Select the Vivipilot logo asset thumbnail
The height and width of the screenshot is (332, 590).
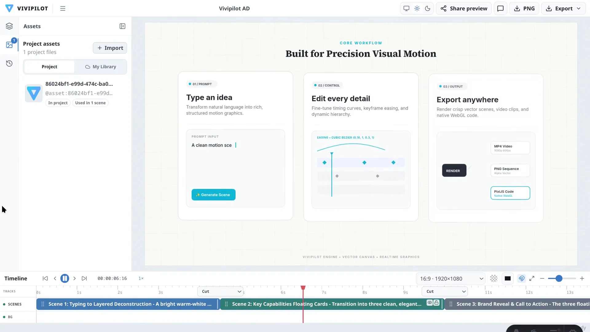coord(34,93)
